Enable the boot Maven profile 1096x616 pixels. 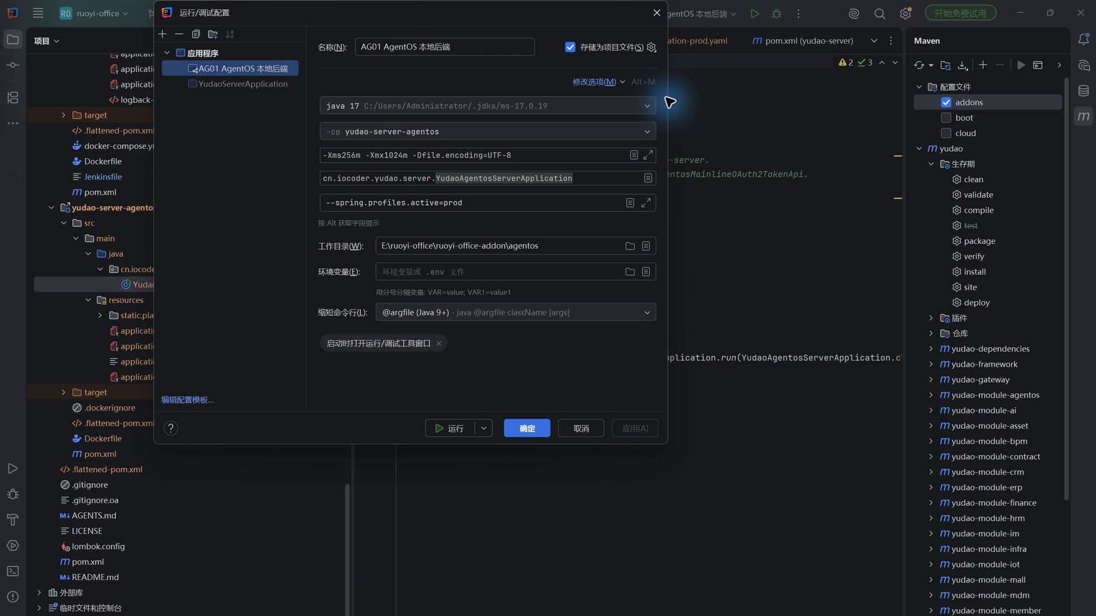coord(946,118)
